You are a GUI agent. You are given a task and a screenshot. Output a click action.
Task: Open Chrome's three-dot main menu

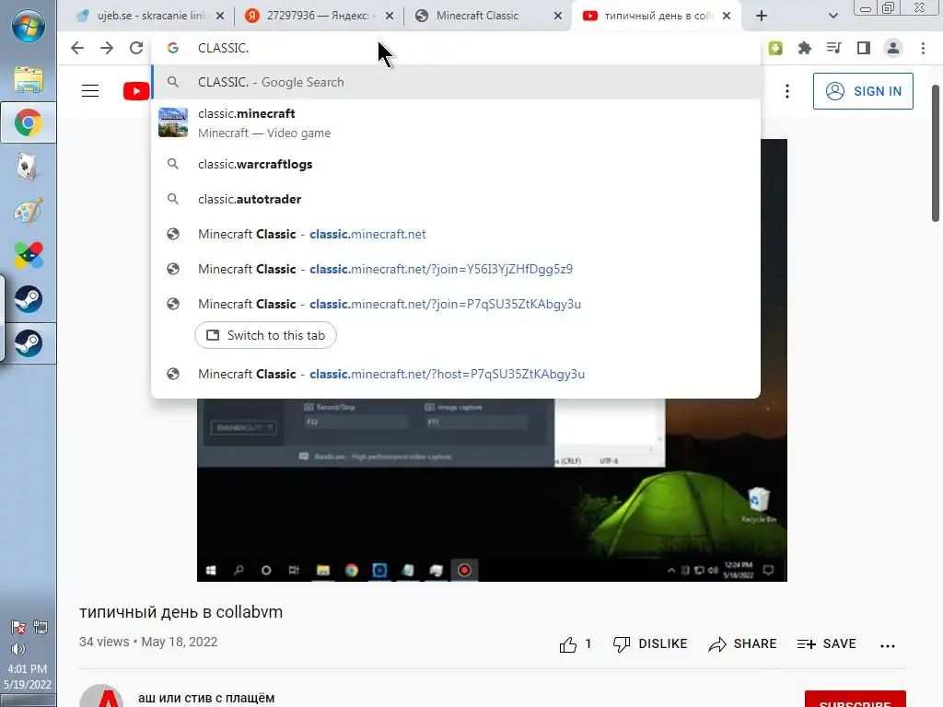[x=923, y=48]
